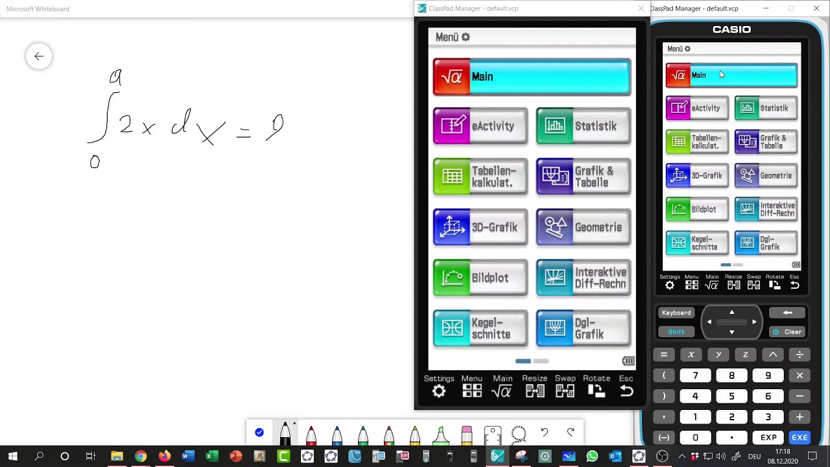The width and height of the screenshot is (830, 467).
Task: Select the black pen in Whiteboard
Action: [x=285, y=434]
